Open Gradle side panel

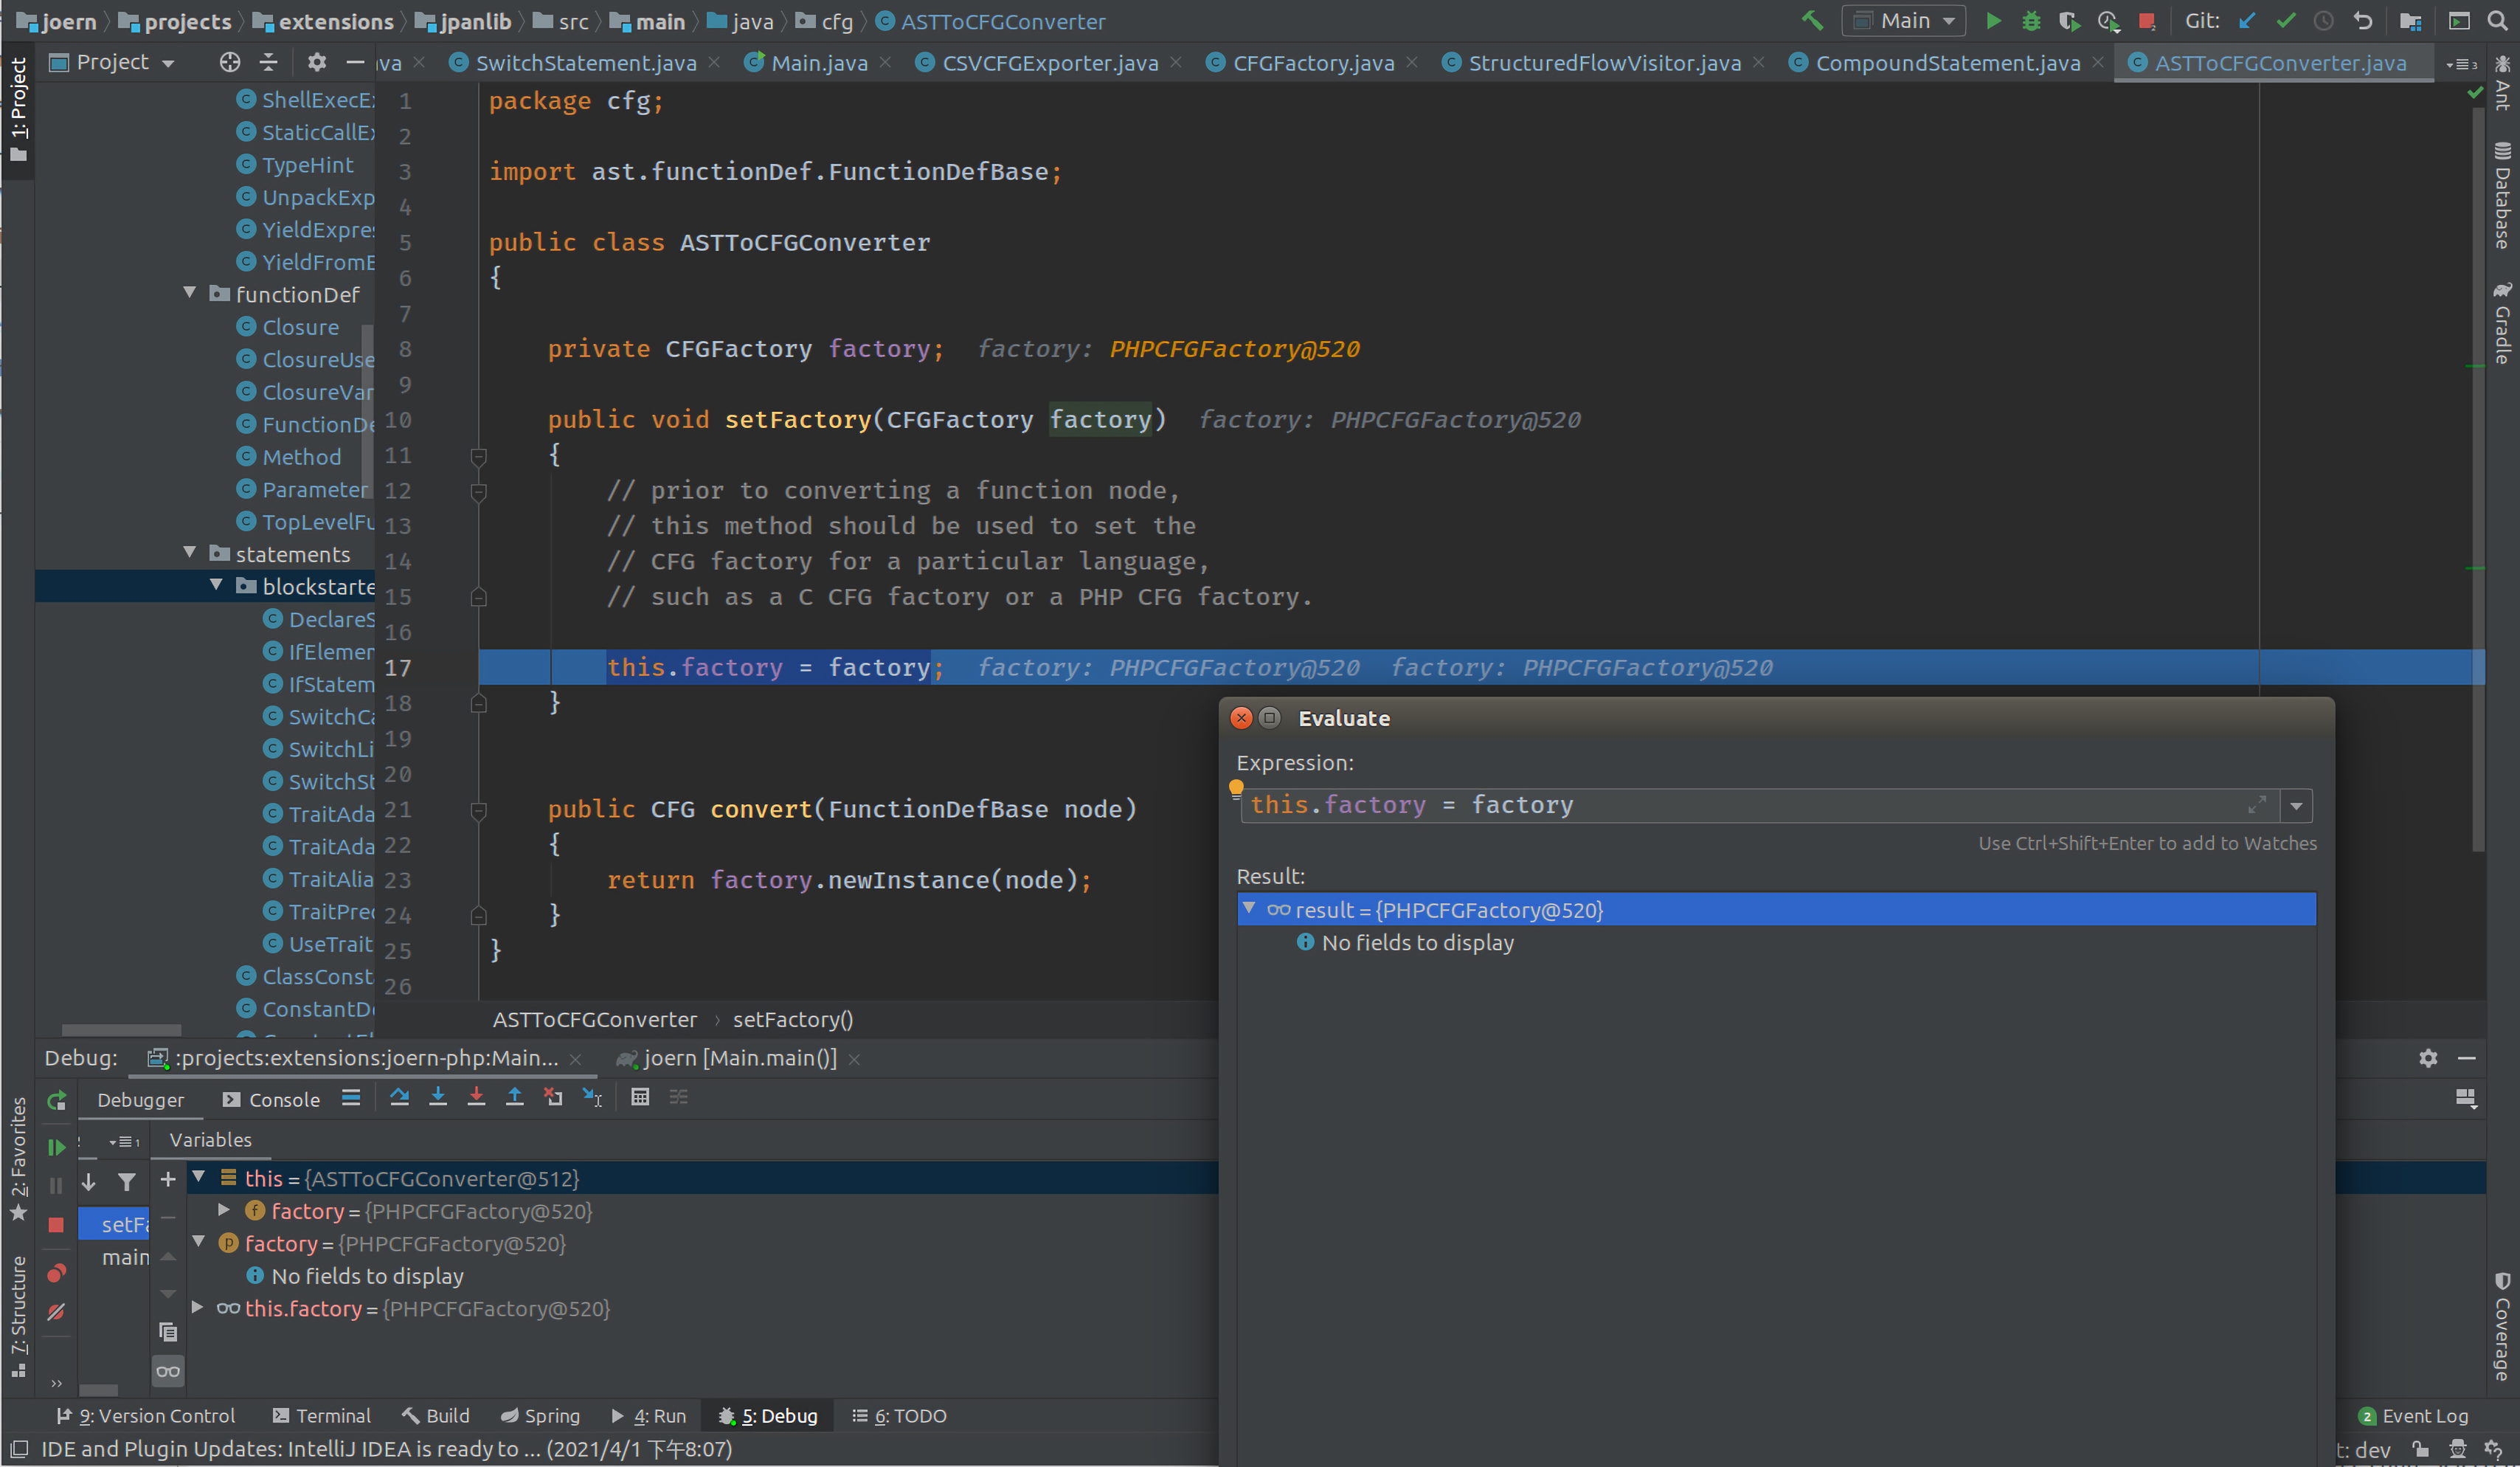click(x=2502, y=322)
